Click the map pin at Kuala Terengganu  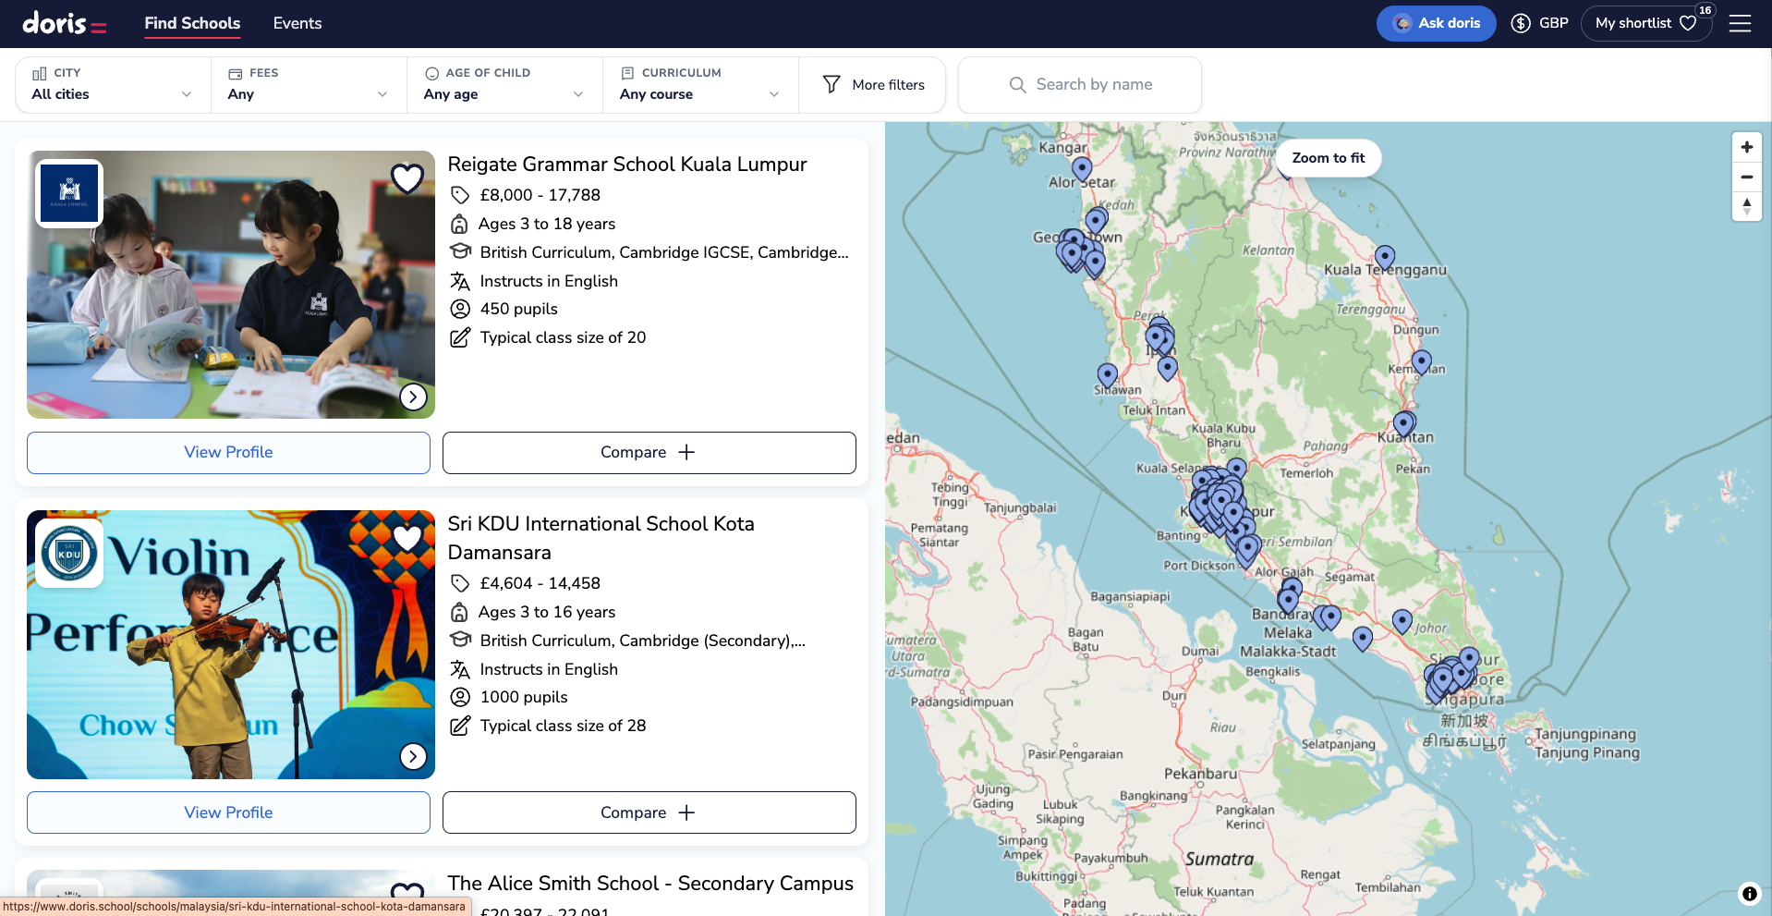coord(1384,256)
